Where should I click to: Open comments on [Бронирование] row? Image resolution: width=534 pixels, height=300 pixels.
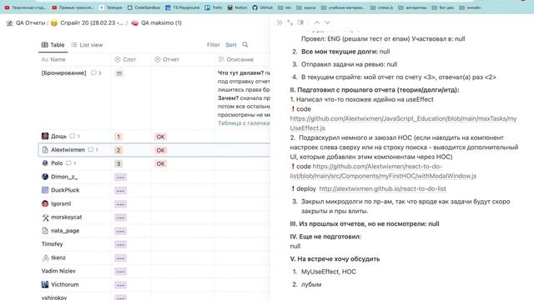[x=96, y=72]
